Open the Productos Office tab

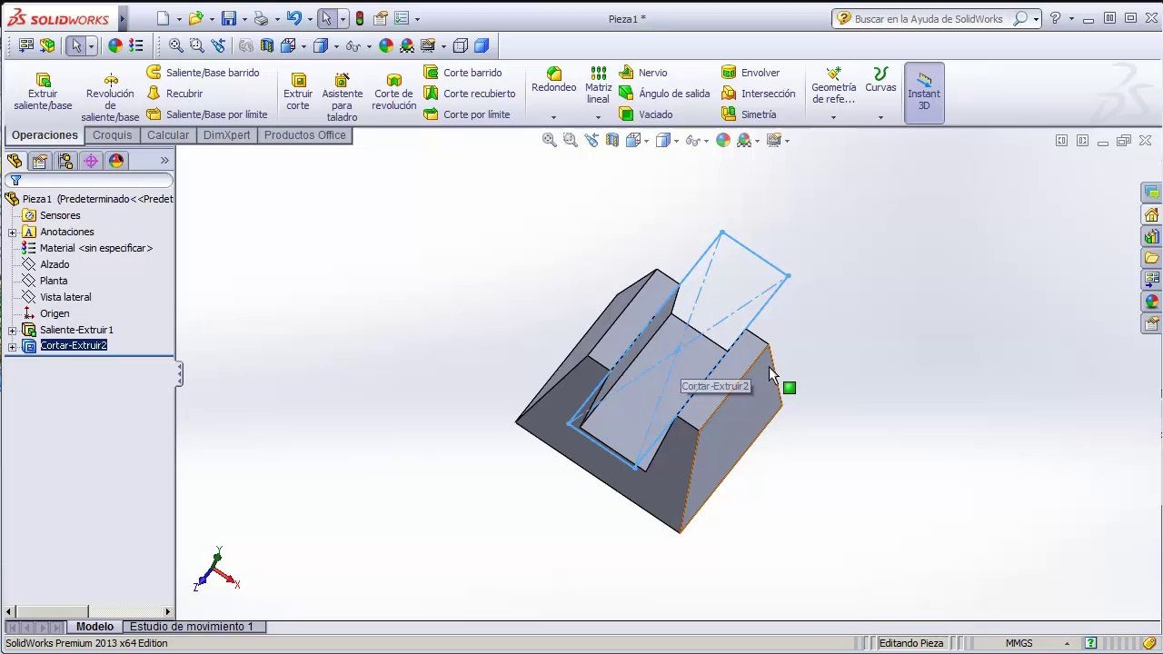(x=305, y=135)
